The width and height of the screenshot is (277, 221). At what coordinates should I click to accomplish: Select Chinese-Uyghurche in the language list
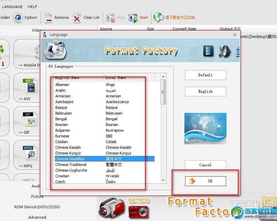[x=105, y=170]
